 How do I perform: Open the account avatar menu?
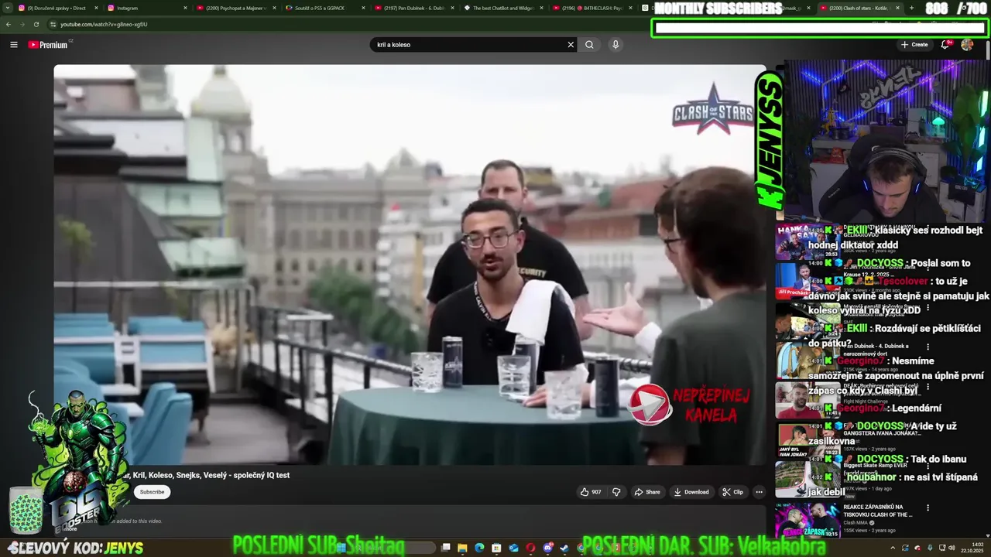[967, 45]
